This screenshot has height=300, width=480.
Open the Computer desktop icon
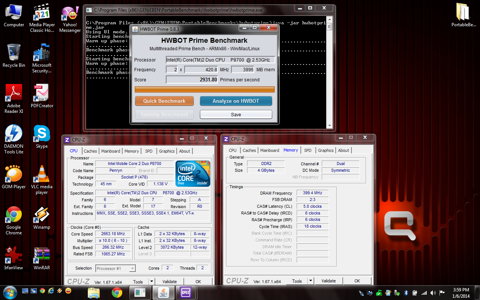coord(14,15)
